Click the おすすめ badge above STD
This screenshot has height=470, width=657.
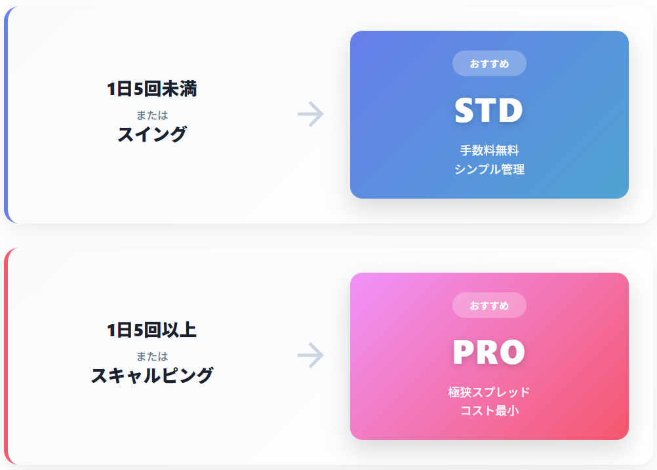[489, 64]
